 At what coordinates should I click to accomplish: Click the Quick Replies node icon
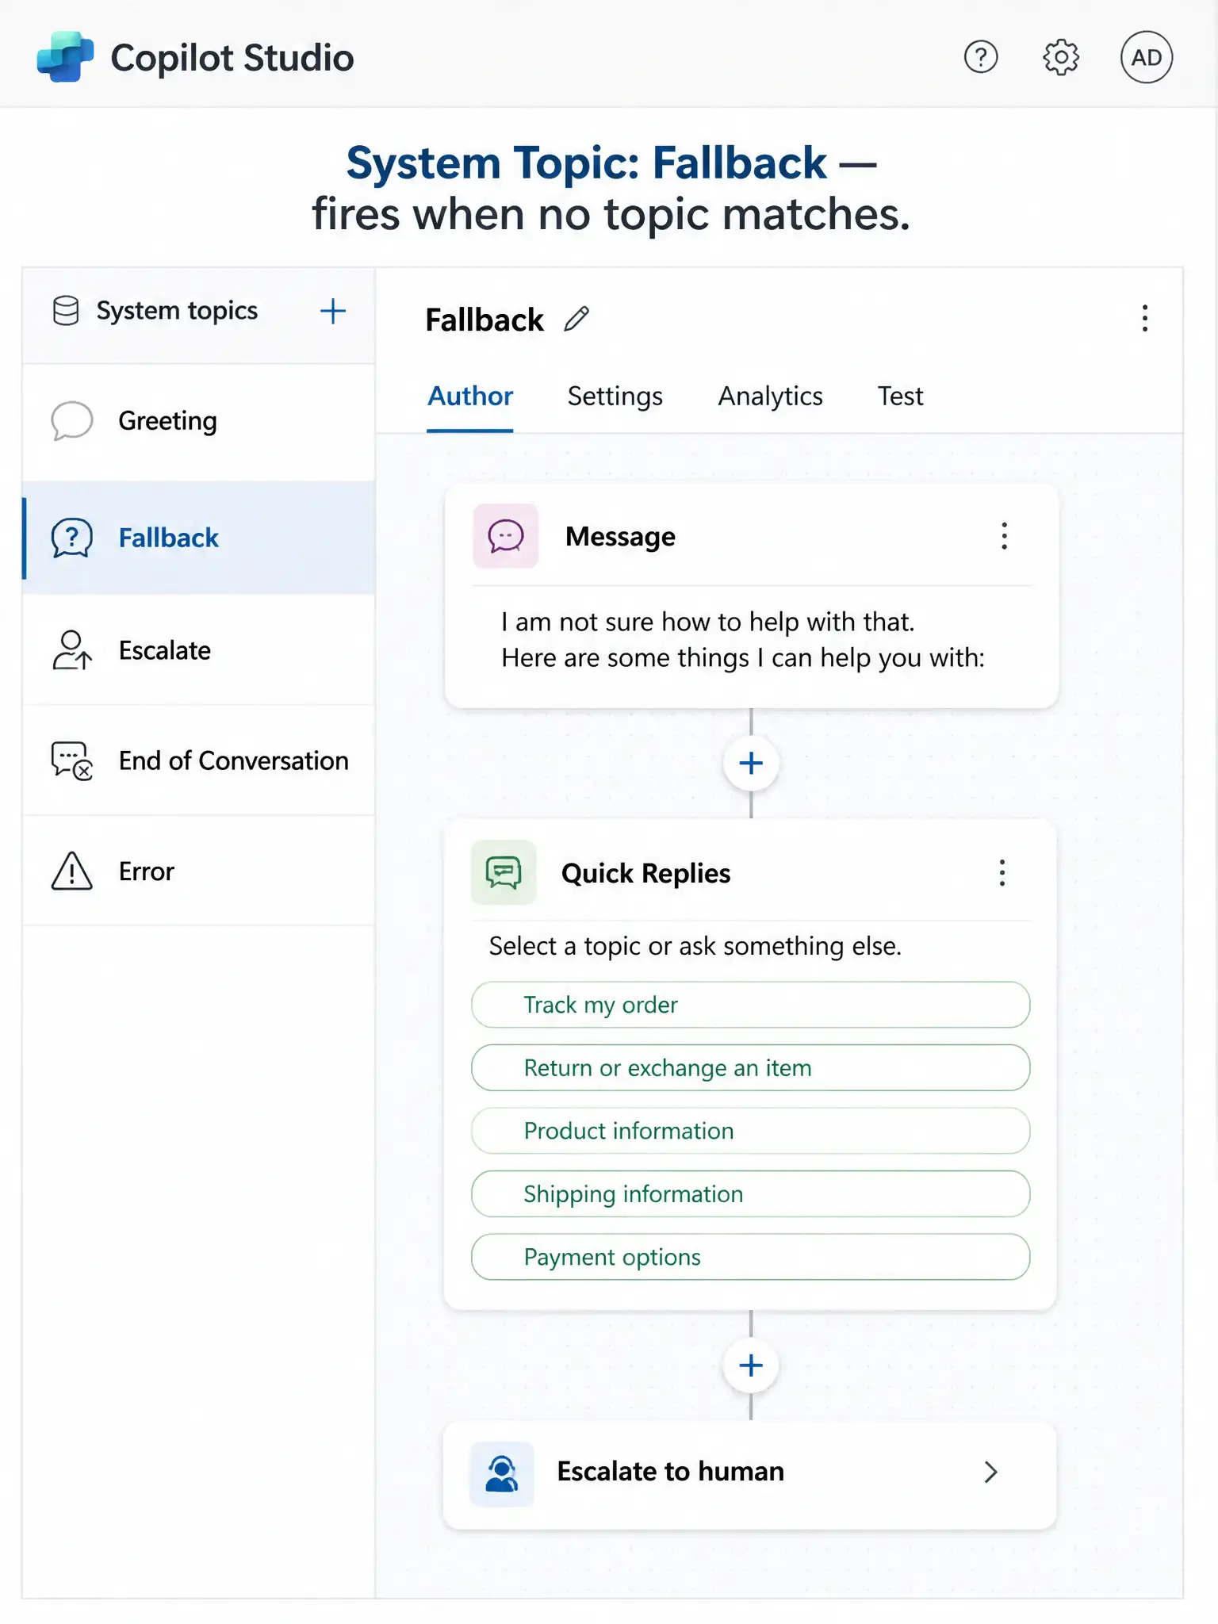pos(504,872)
